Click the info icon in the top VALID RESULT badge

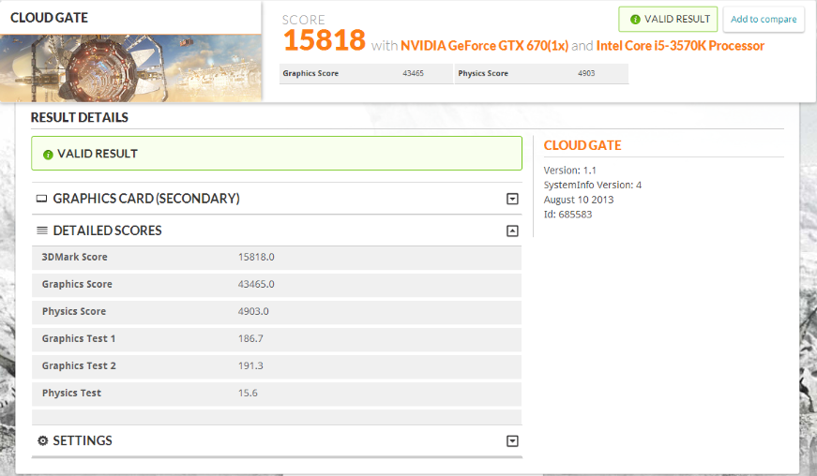pos(635,19)
